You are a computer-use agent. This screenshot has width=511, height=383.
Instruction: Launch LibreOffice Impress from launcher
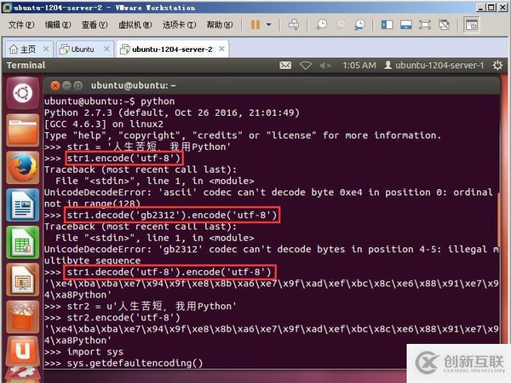pos(23,279)
